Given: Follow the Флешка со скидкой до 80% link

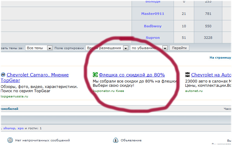Looking at the screenshot, I should pos(132,75).
